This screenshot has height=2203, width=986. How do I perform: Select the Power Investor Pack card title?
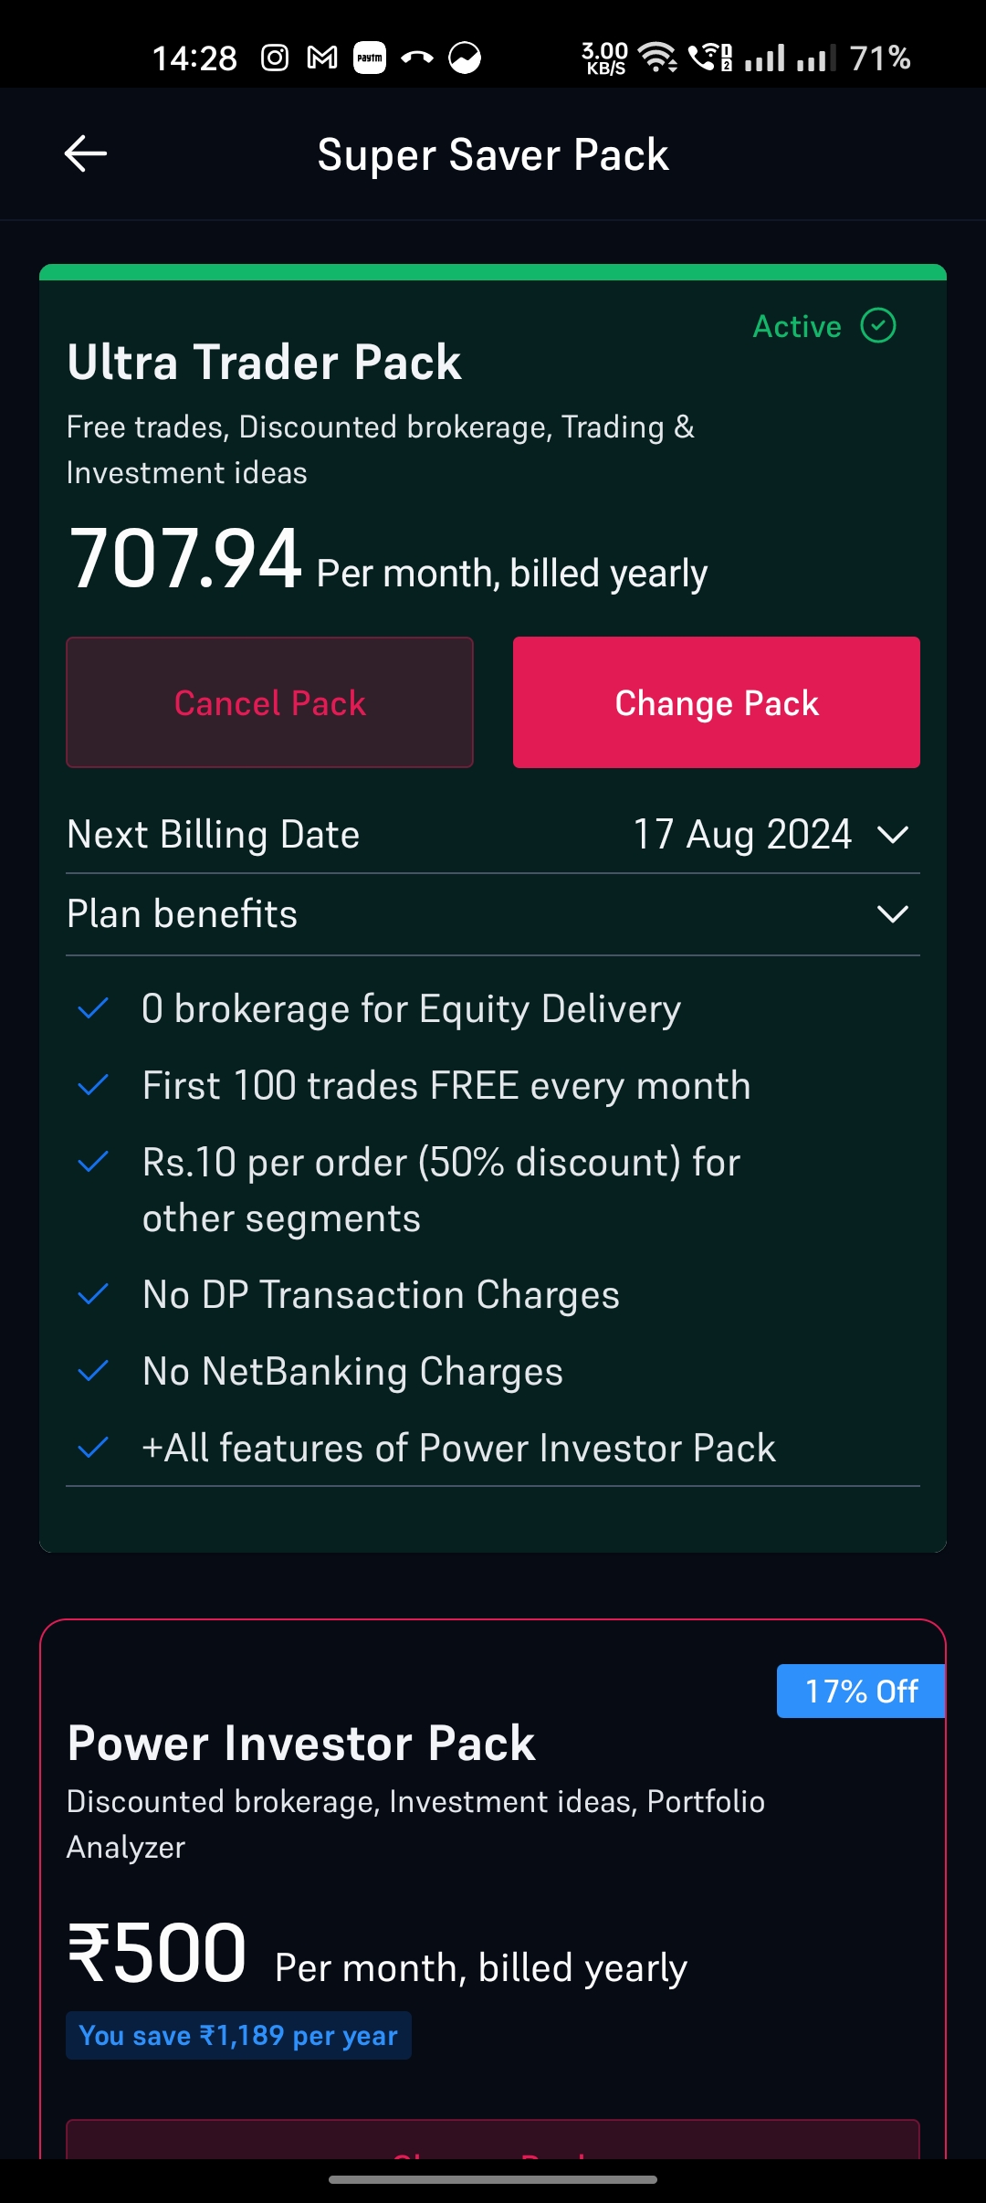pos(301,1743)
